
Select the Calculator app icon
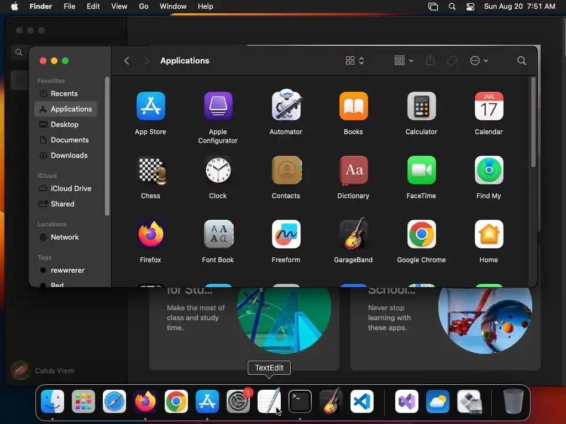[x=421, y=106]
